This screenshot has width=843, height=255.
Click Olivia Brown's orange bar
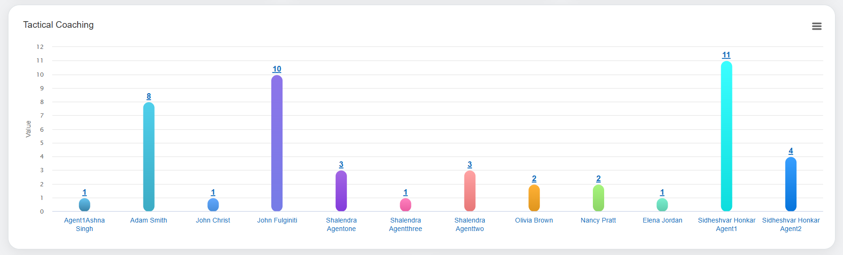tap(534, 198)
